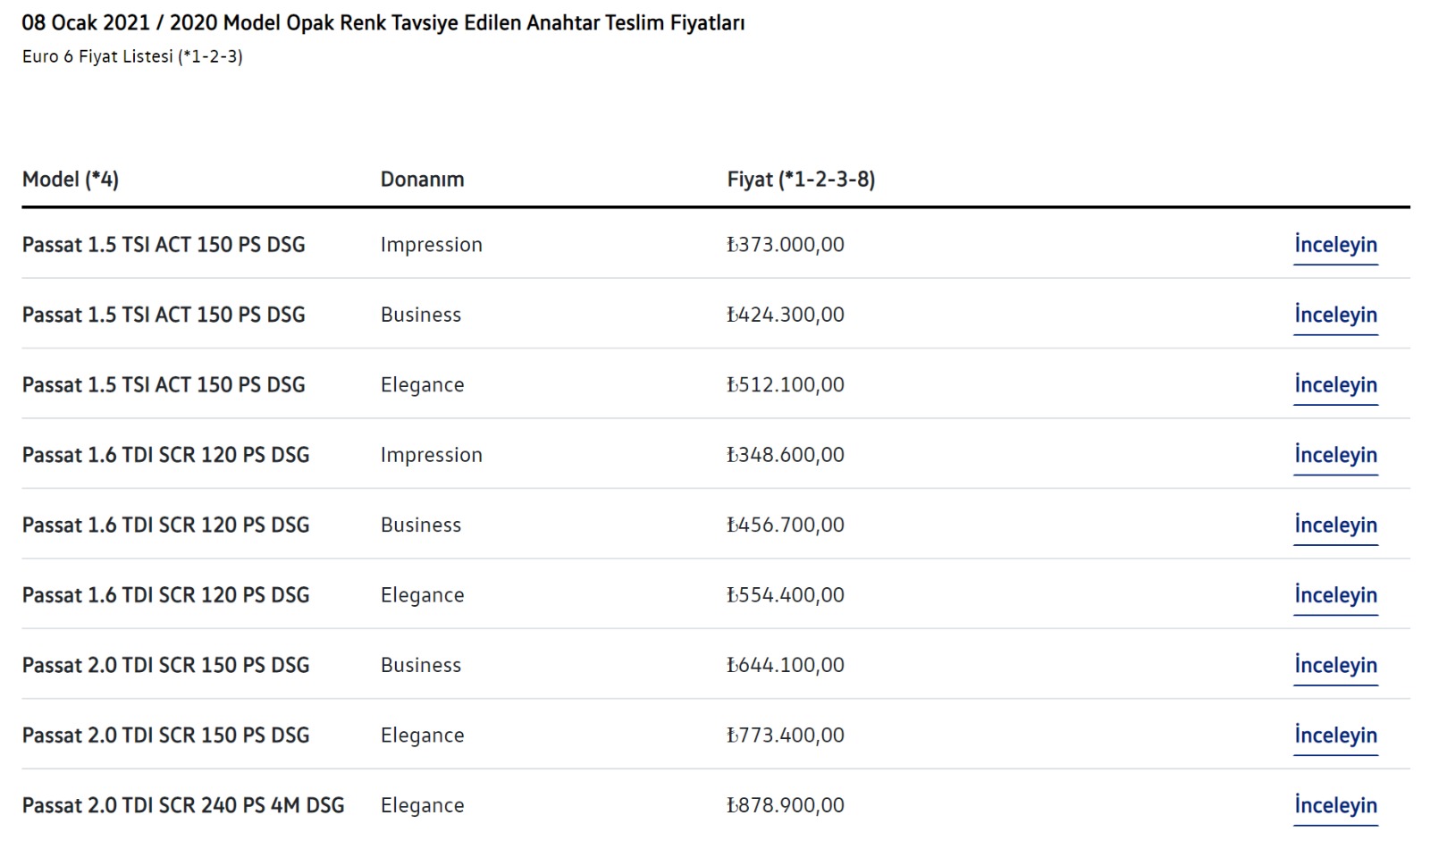Click the 08 Ocak 2021 page heading
This screenshot has width=1430, height=866.
383,23
